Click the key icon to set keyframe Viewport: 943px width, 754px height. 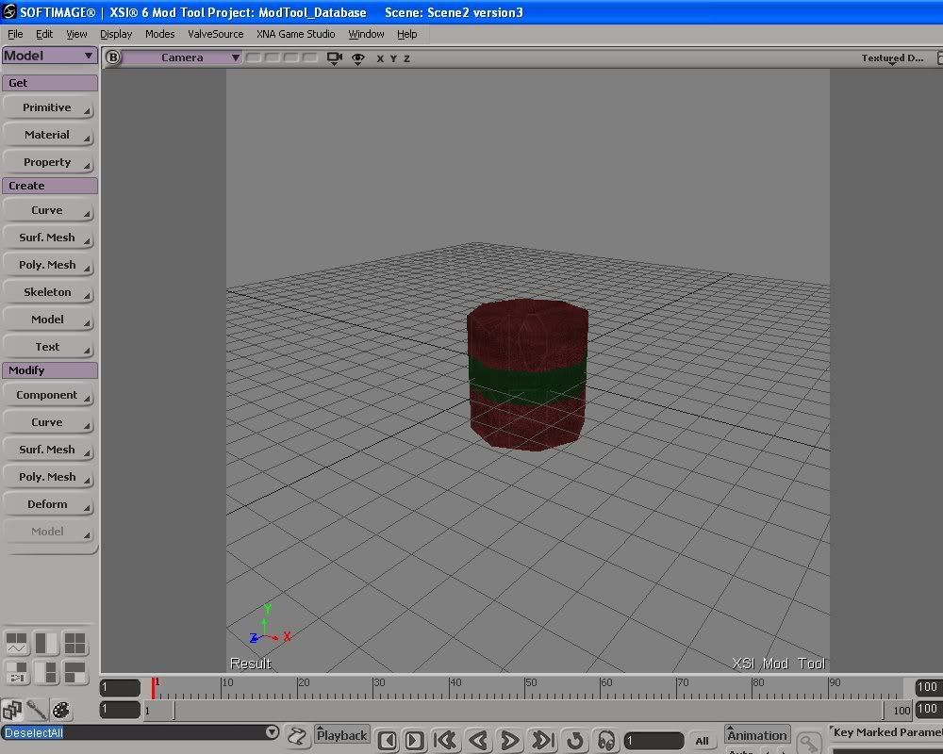pyautogui.click(x=809, y=742)
